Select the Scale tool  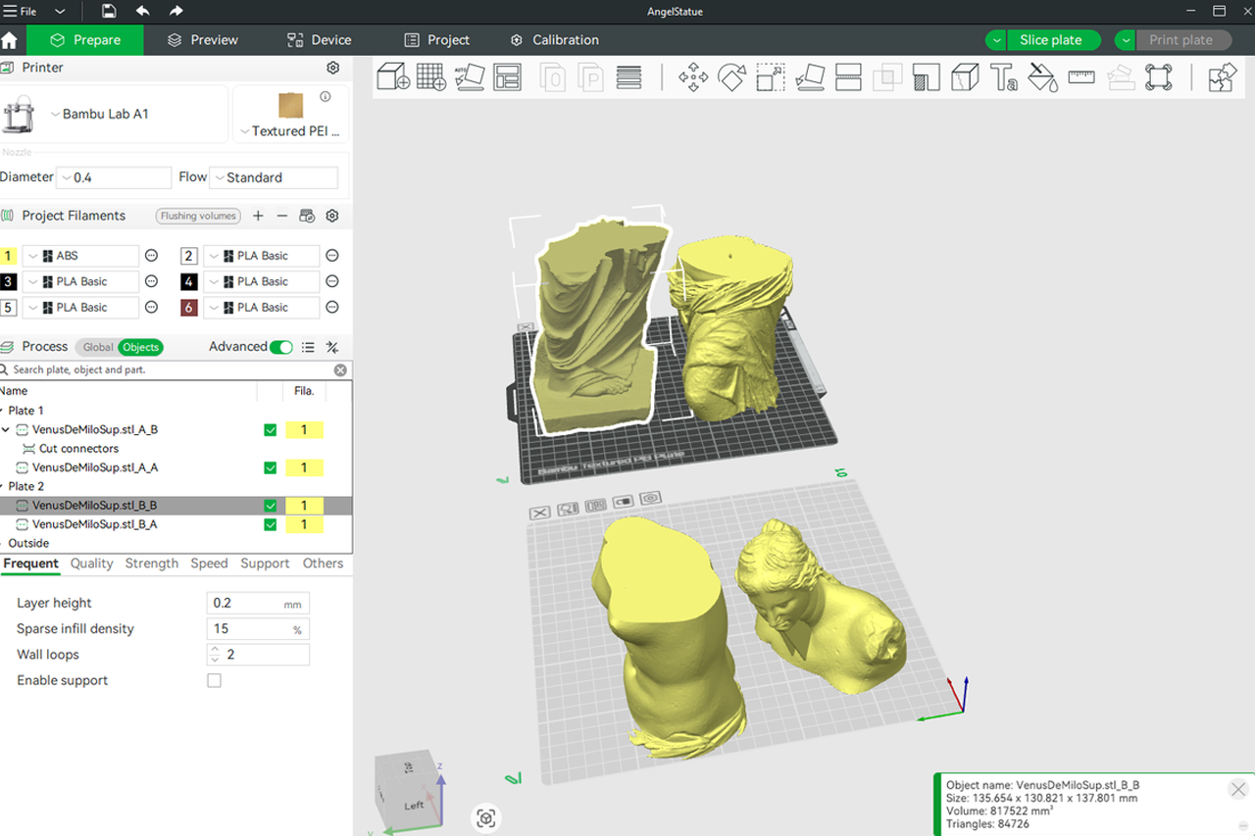pos(771,77)
